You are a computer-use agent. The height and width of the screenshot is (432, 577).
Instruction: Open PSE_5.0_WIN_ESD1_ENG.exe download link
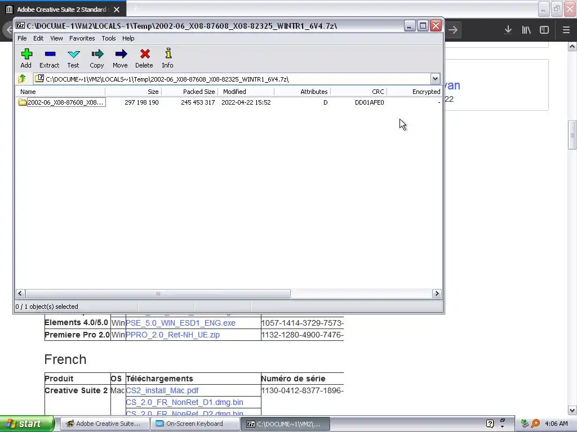[x=180, y=323]
